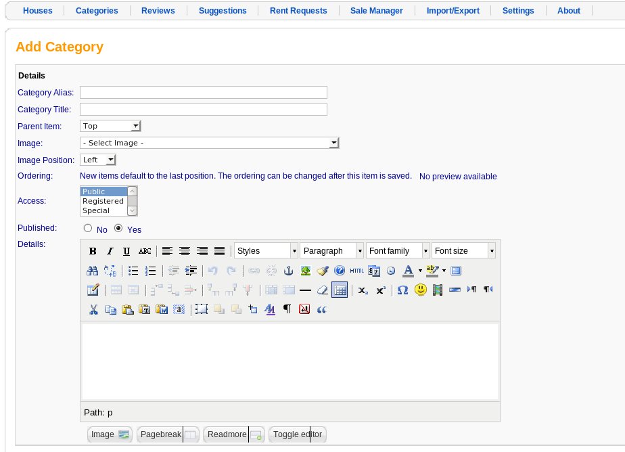The image size is (625, 452).
Task: Toggle bold formatting in the editor
Action: pyautogui.click(x=93, y=251)
